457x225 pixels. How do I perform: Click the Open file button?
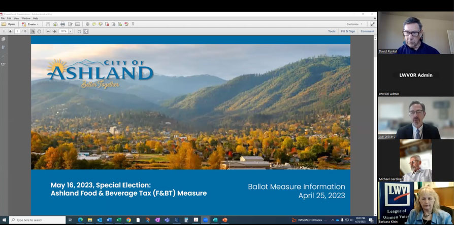click(x=8, y=24)
